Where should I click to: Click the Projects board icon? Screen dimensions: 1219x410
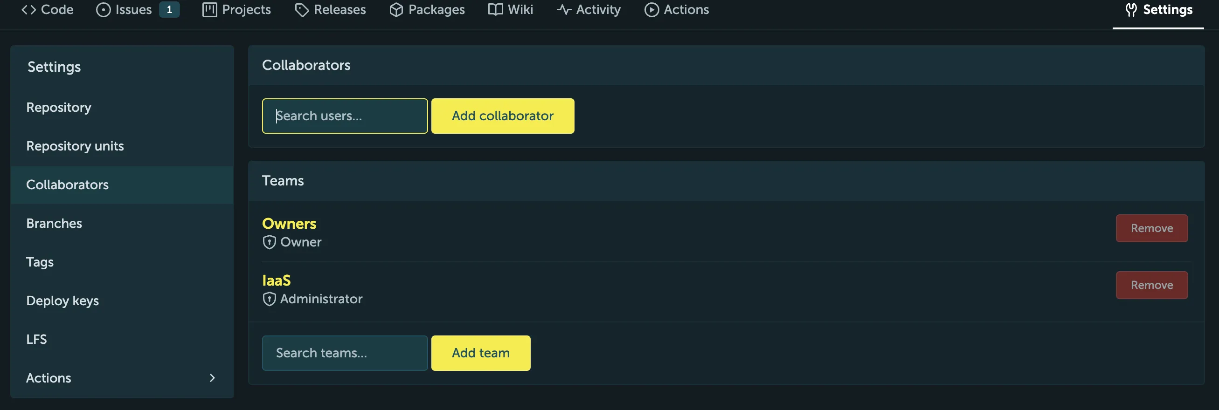coord(209,10)
